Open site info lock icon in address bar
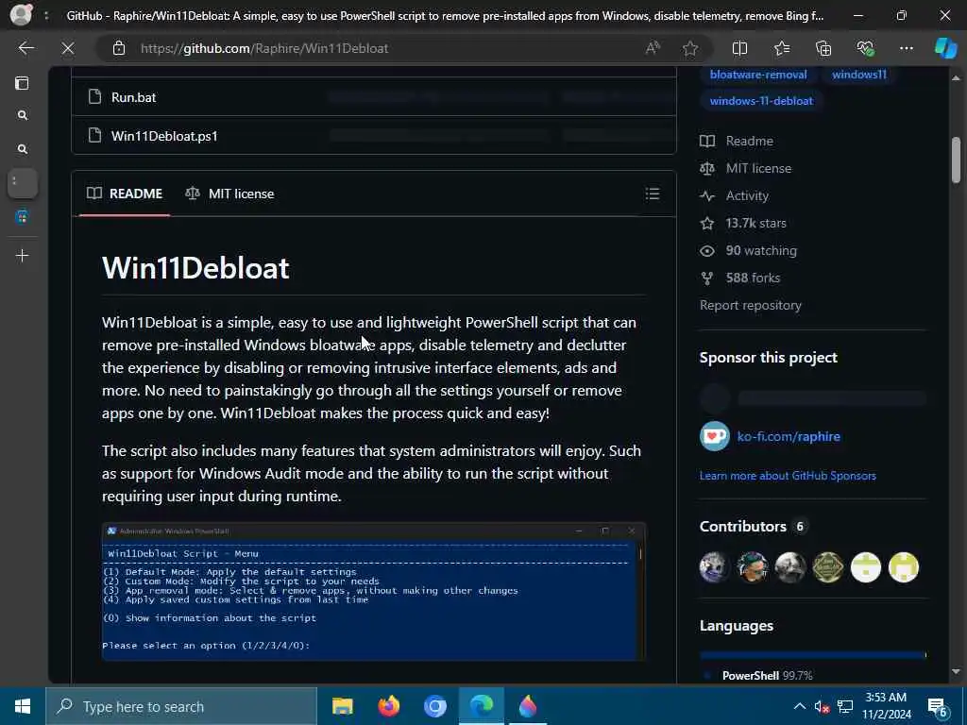967x725 pixels. (119, 48)
